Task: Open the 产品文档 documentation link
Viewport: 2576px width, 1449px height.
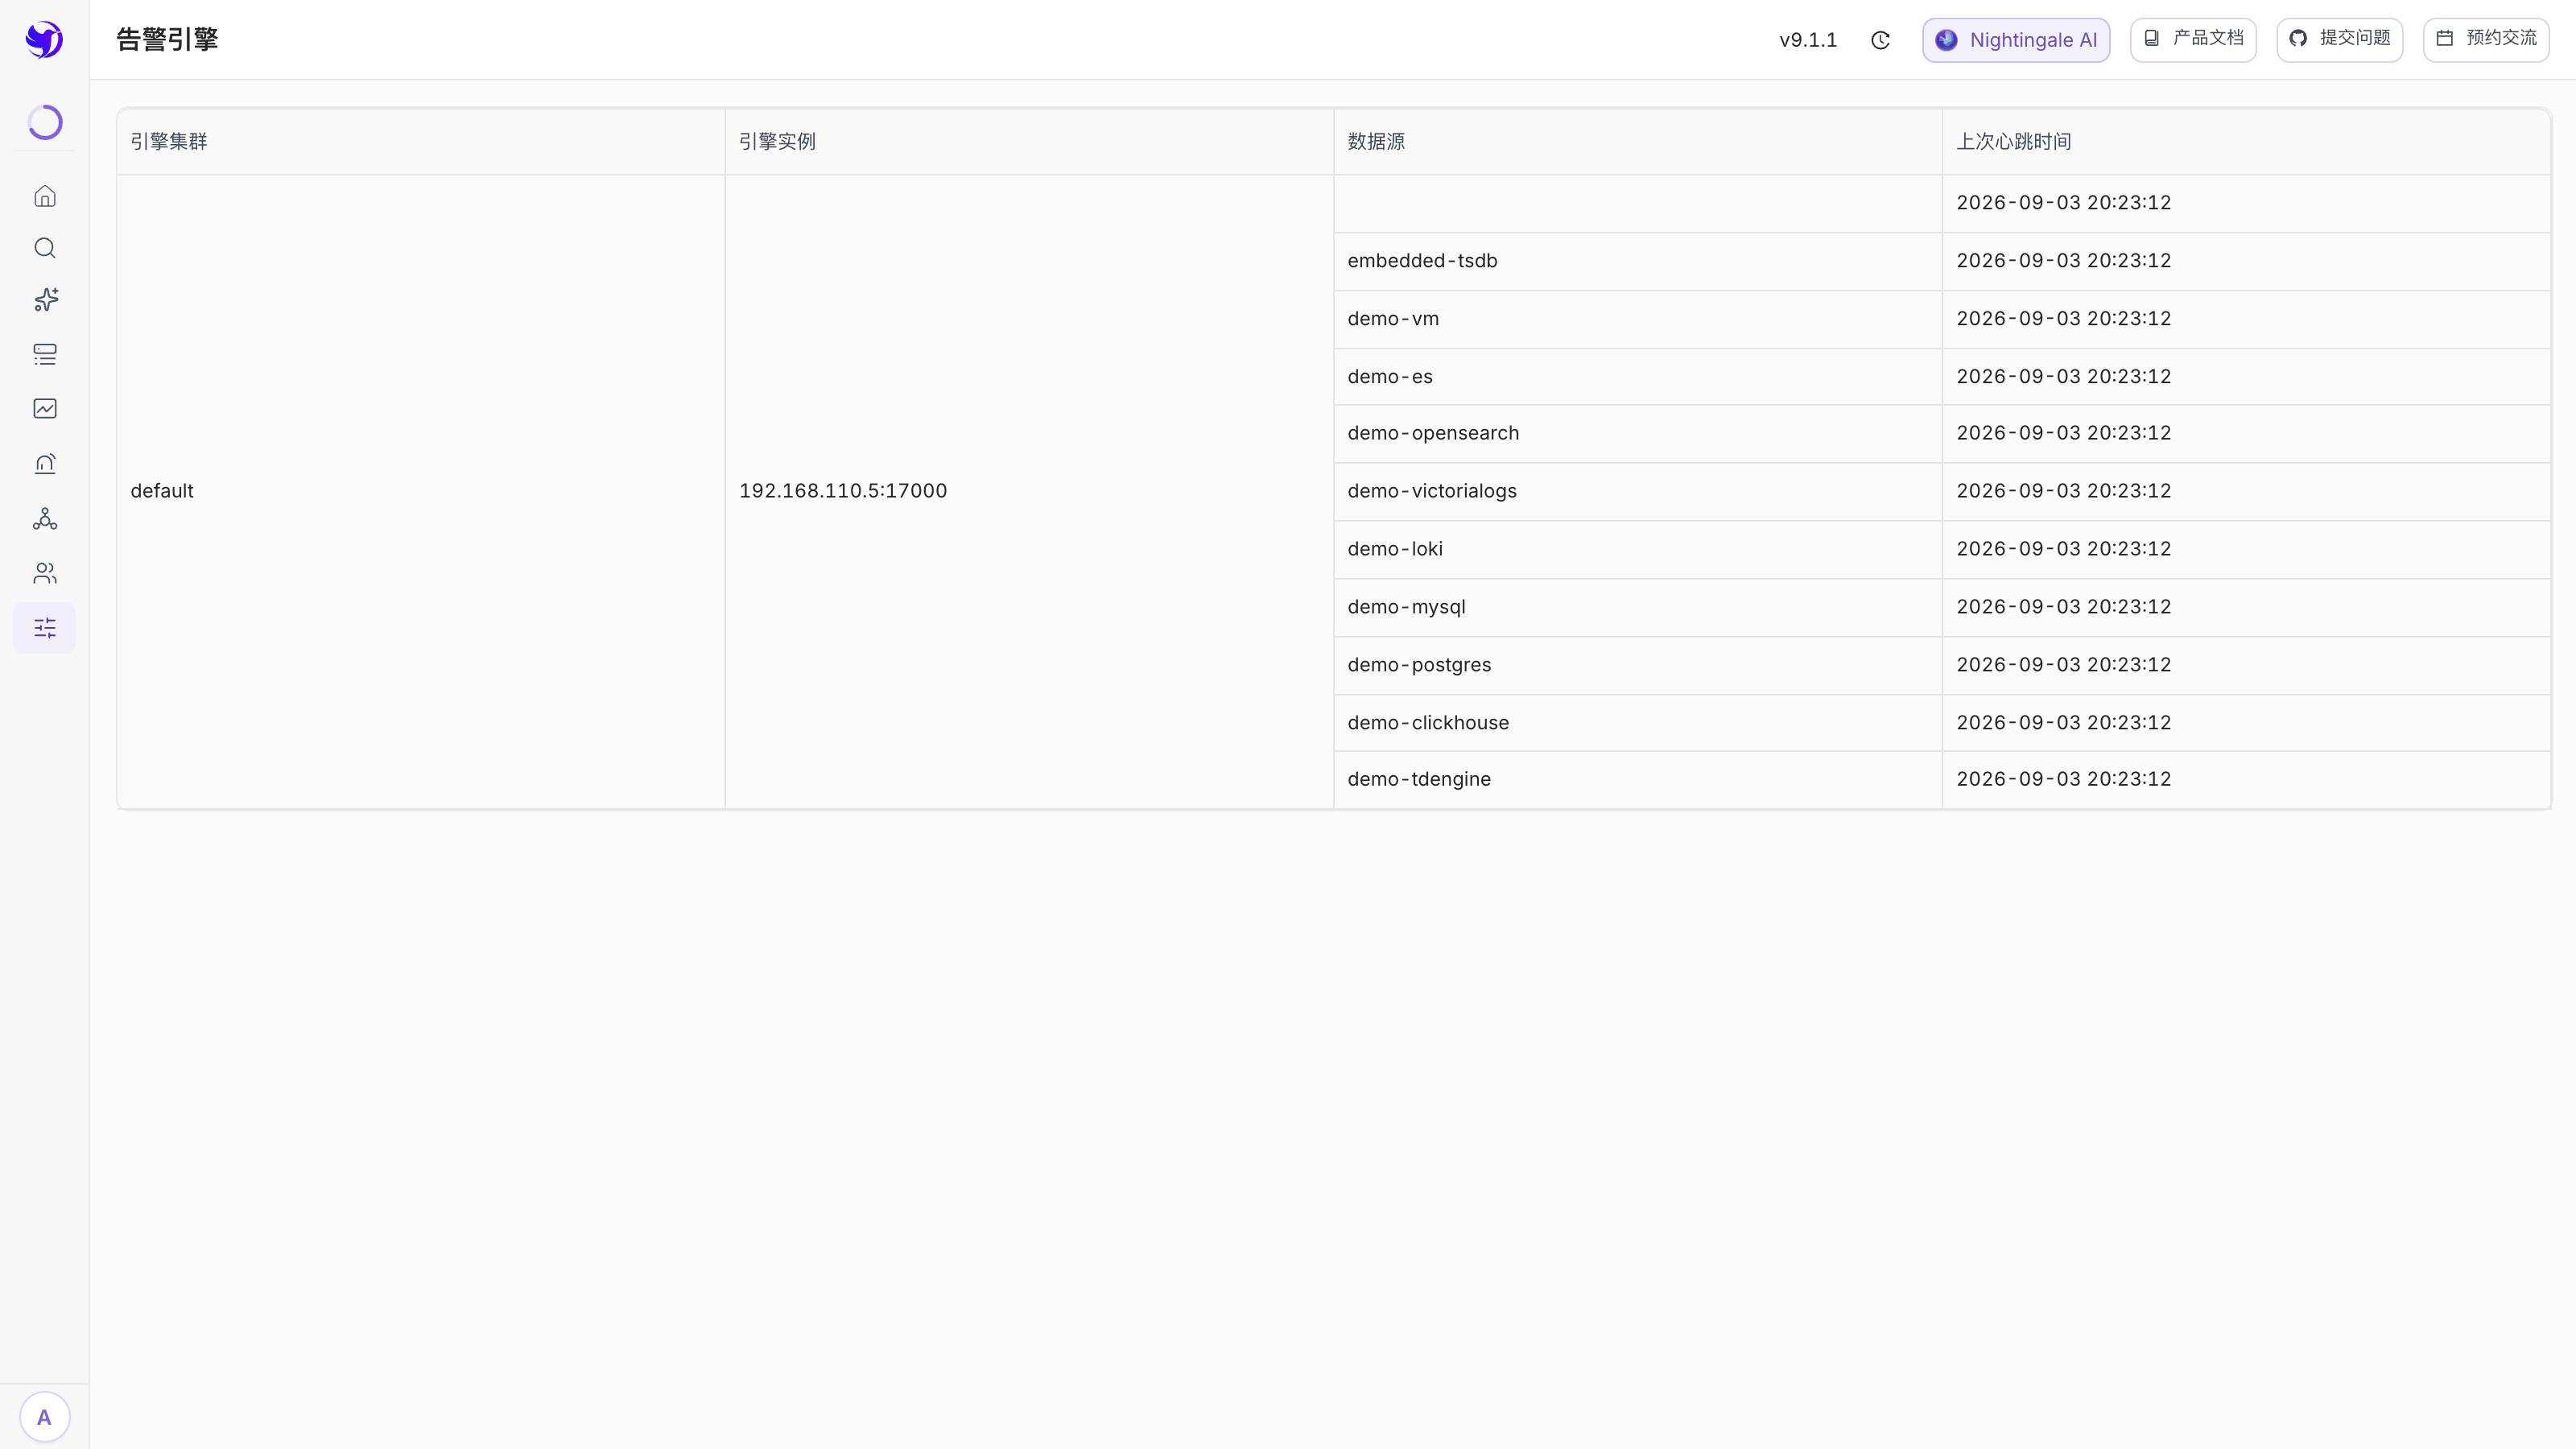Action: point(2193,40)
